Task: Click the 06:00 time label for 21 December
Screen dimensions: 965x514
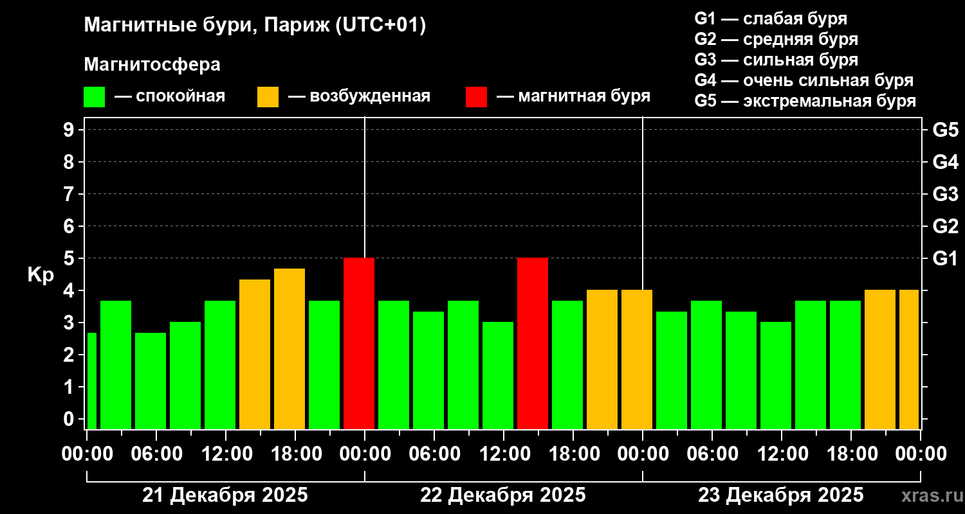Action: click(x=156, y=454)
